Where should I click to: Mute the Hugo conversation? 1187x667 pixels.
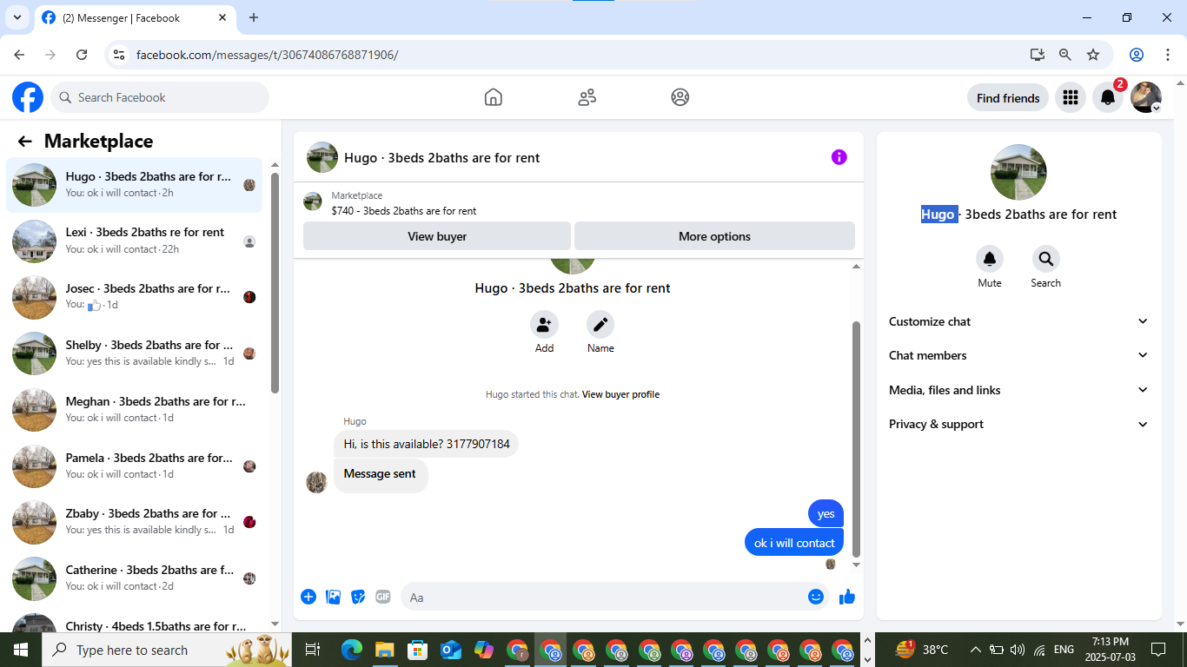pyautogui.click(x=990, y=259)
